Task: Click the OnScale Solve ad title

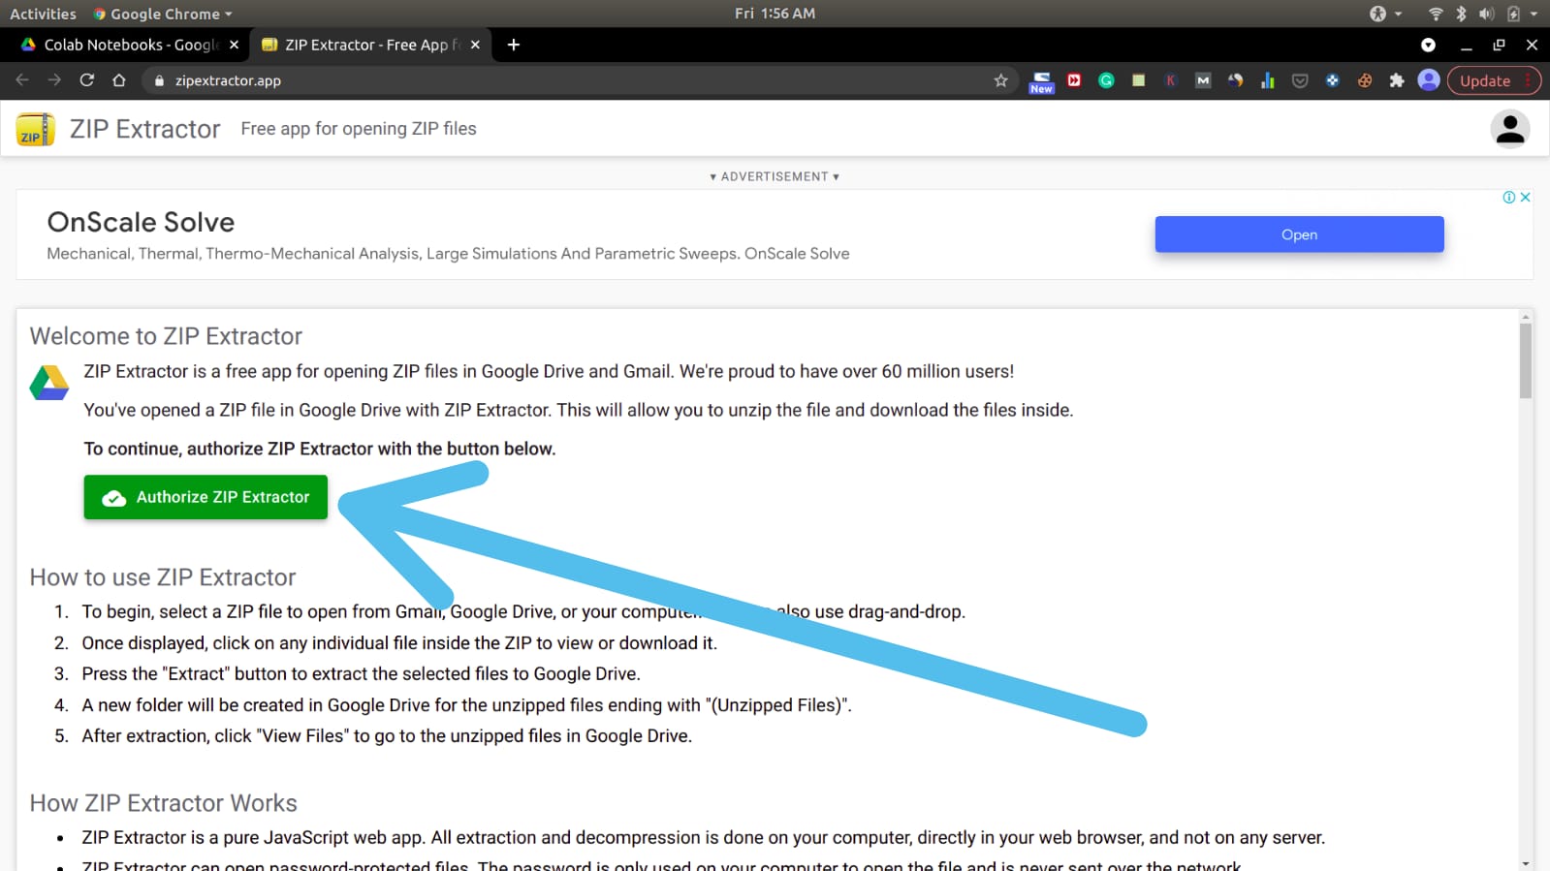Action: tap(142, 222)
